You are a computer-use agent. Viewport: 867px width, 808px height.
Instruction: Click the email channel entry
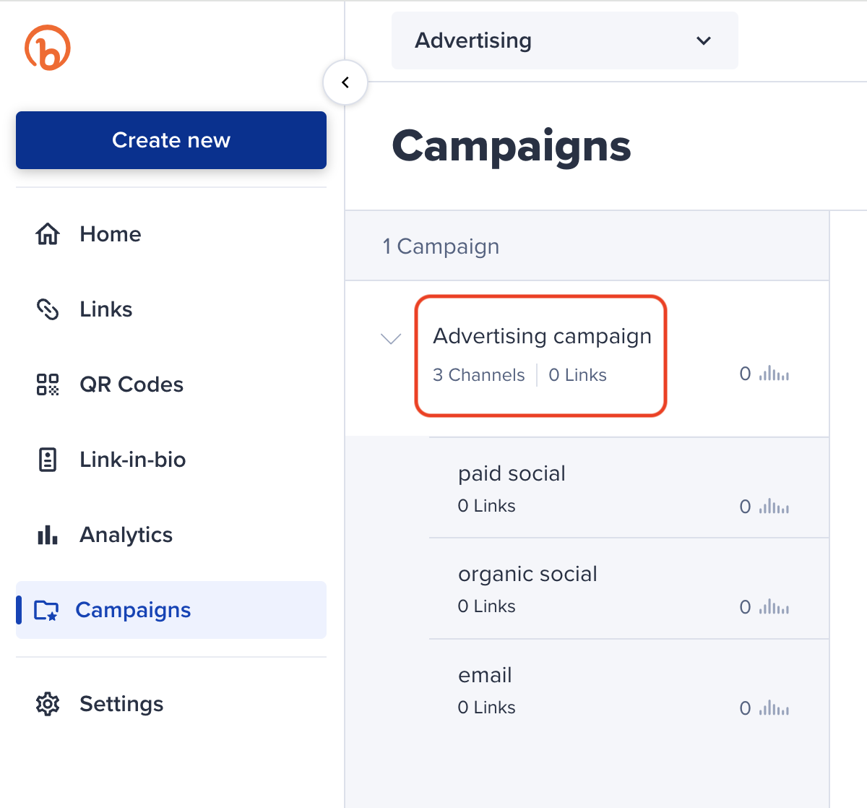tap(485, 675)
